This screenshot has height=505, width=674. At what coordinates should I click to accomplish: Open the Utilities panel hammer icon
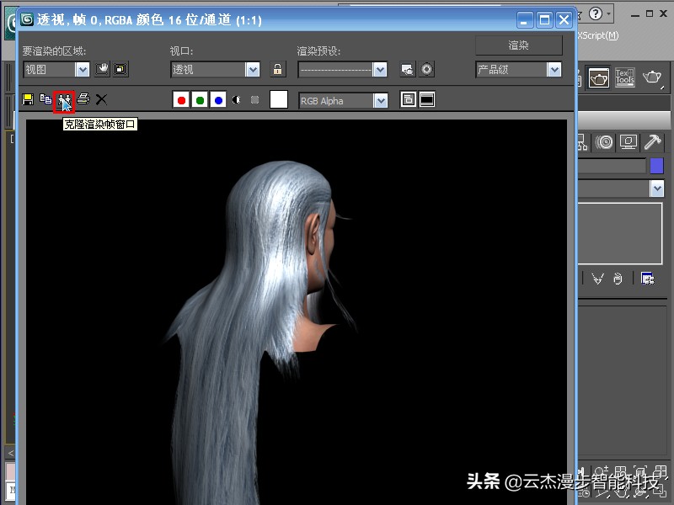[655, 141]
